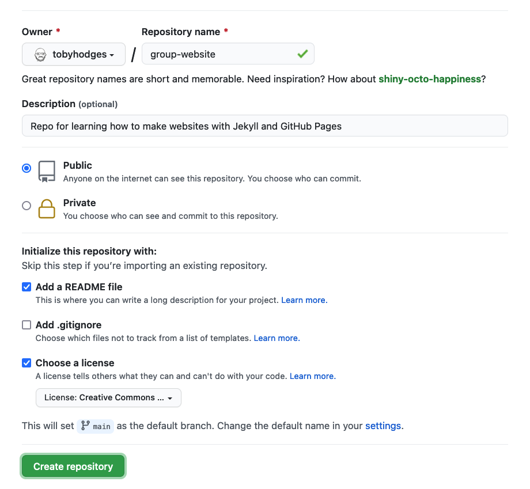Click the tobyhodges avatar icon
This screenshot has width=530, height=489.
click(40, 54)
